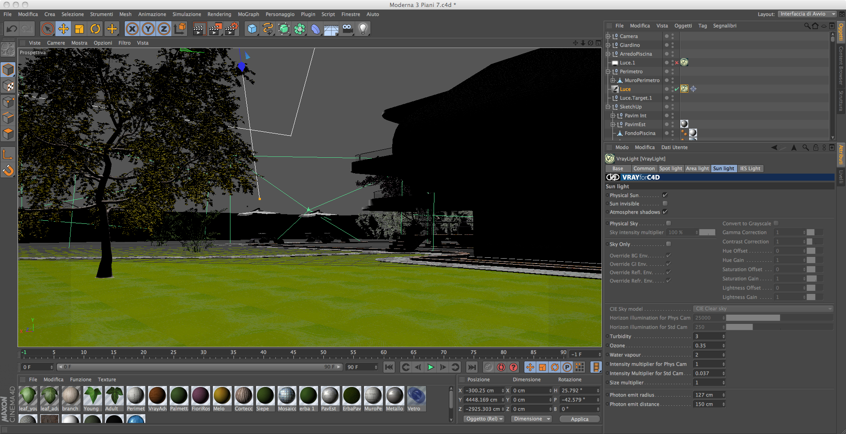Render to Picture Viewer

[x=215, y=29]
